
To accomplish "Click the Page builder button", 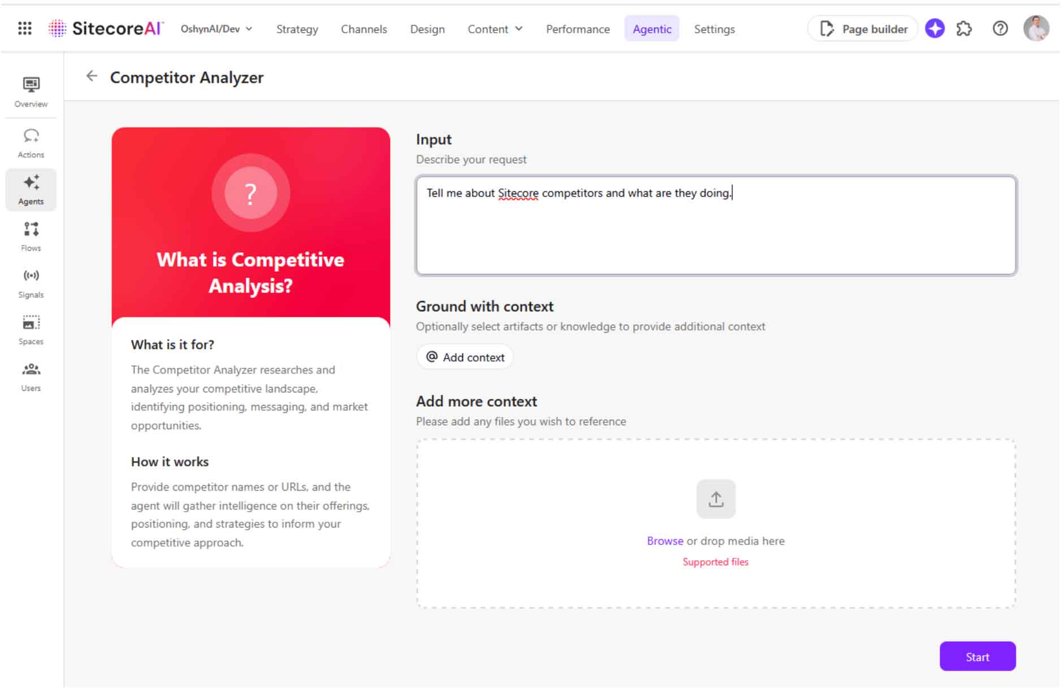I will [863, 29].
